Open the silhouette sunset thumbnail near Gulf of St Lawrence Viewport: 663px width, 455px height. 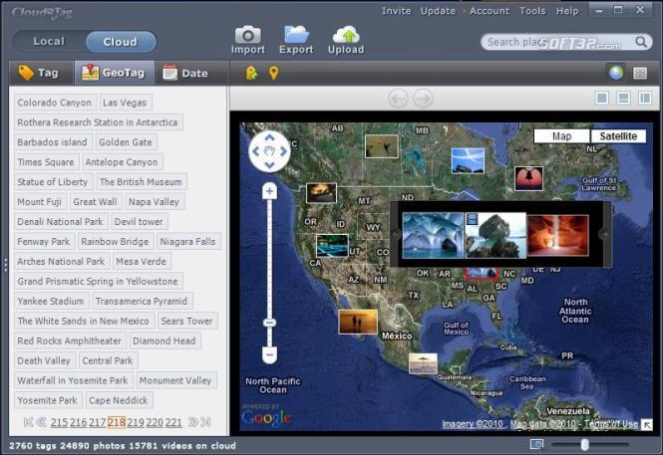tap(528, 178)
